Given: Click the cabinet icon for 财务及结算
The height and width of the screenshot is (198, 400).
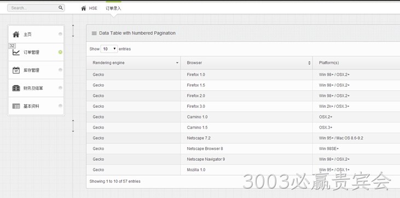Looking at the screenshot, I should [16, 88].
